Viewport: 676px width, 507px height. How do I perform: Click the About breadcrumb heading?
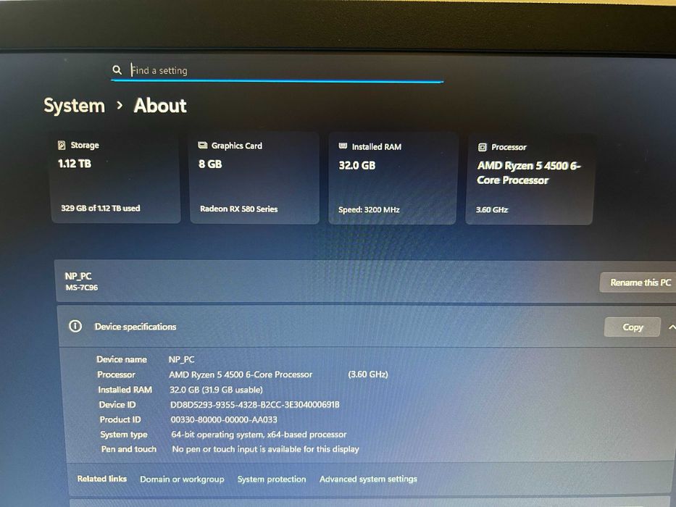tap(160, 106)
